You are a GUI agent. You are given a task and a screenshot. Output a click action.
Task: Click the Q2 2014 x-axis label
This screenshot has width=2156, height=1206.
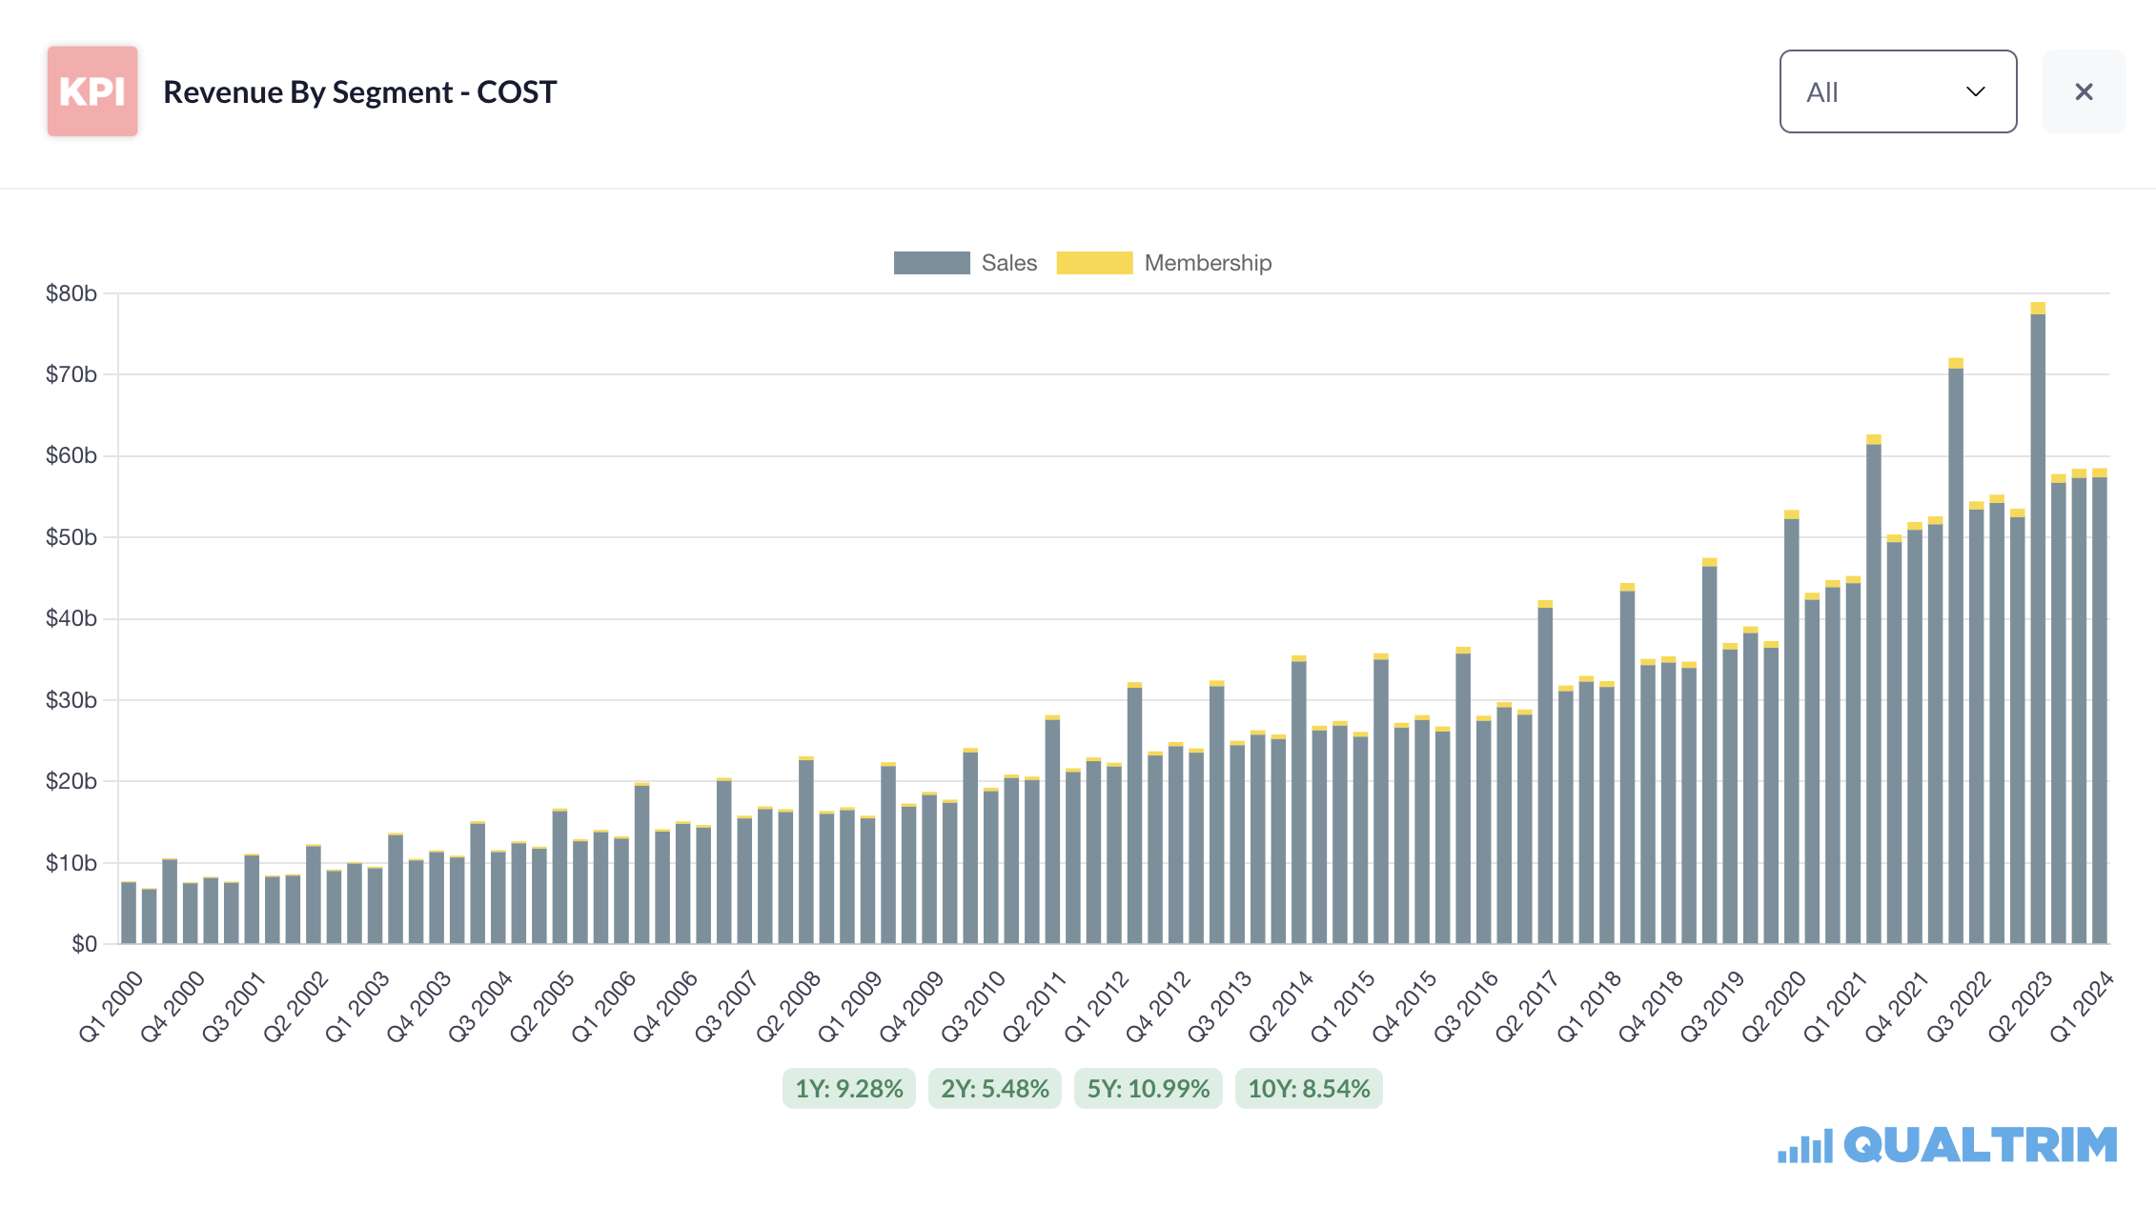[1281, 1006]
